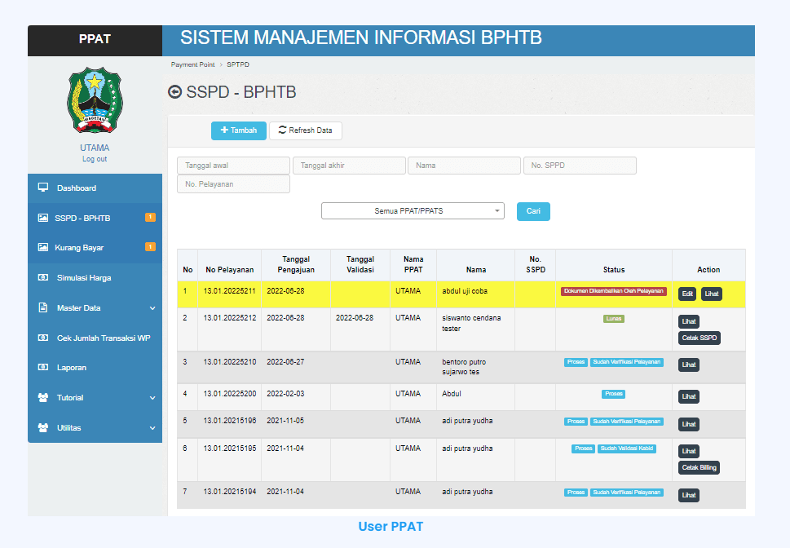Click the Cetak Billing button
790x548 pixels.
[700, 468]
